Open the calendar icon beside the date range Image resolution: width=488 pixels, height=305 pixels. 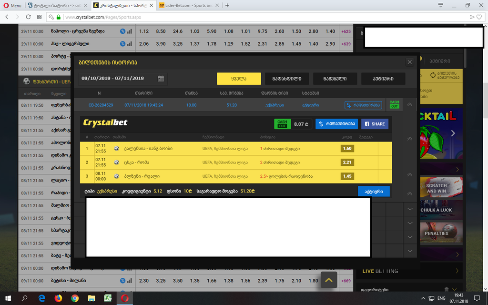tap(161, 79)
